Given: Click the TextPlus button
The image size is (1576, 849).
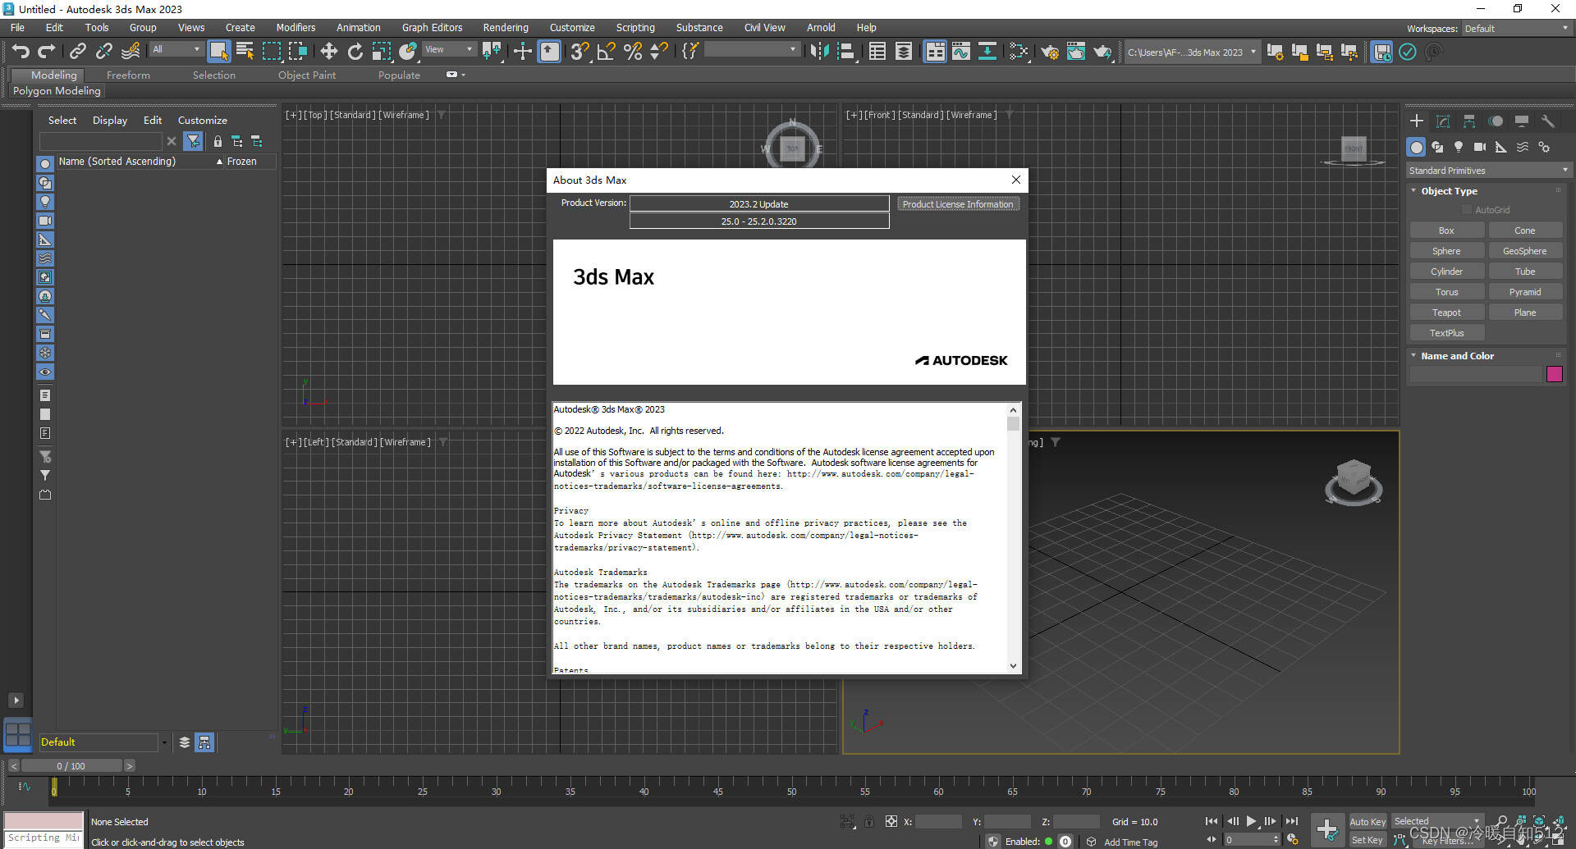Looking at the screenshot, I should click(x=1446, y=333).
